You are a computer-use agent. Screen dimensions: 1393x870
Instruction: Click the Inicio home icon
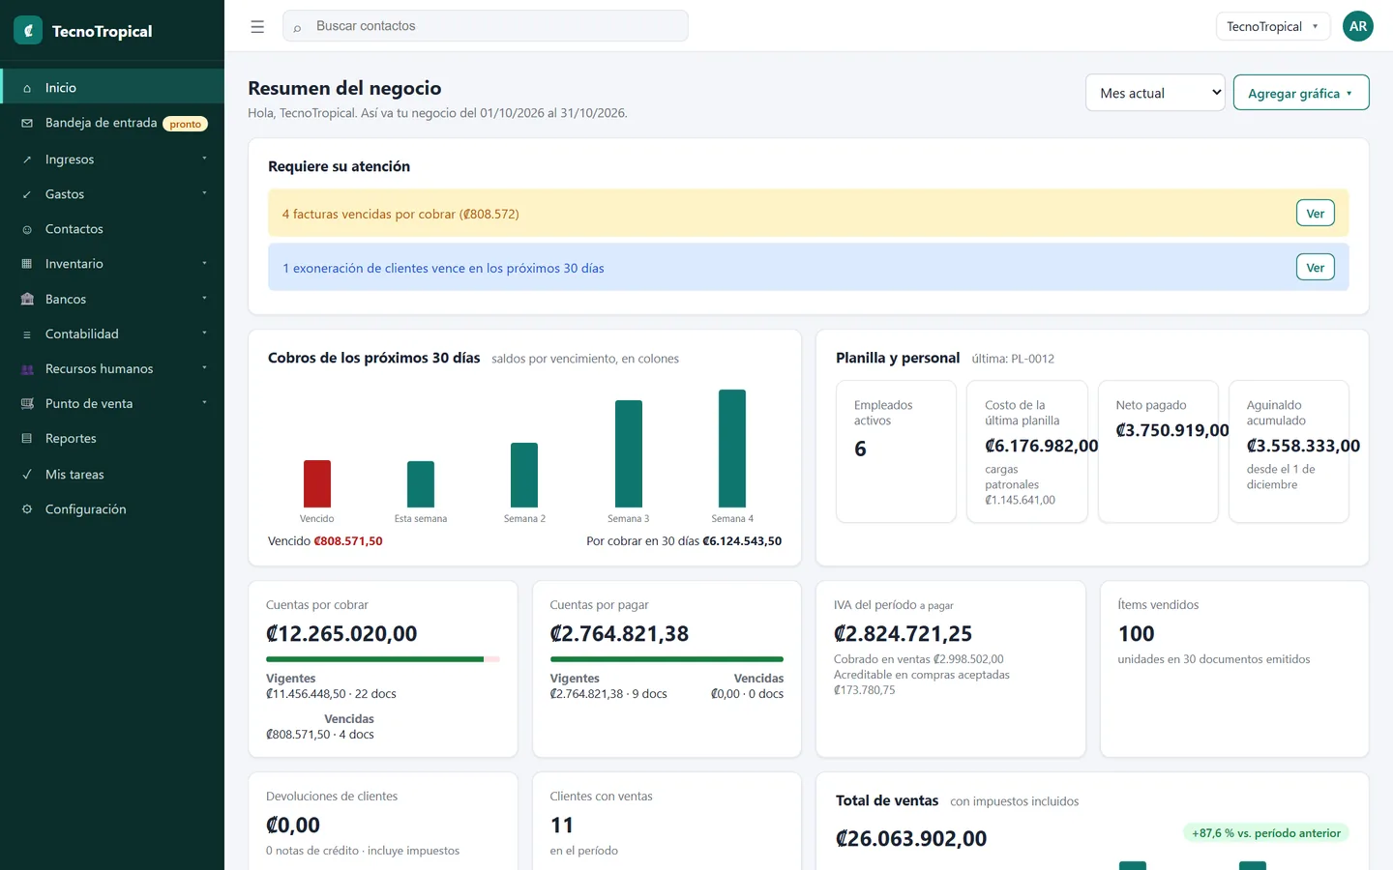[x=27, y=88]
